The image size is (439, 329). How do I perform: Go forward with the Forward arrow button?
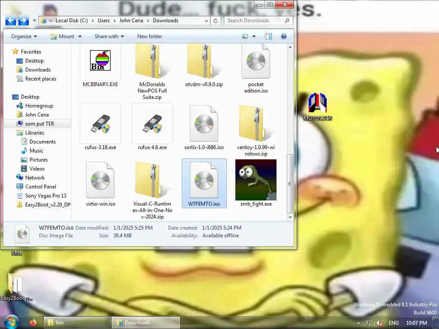coord(24,21)
